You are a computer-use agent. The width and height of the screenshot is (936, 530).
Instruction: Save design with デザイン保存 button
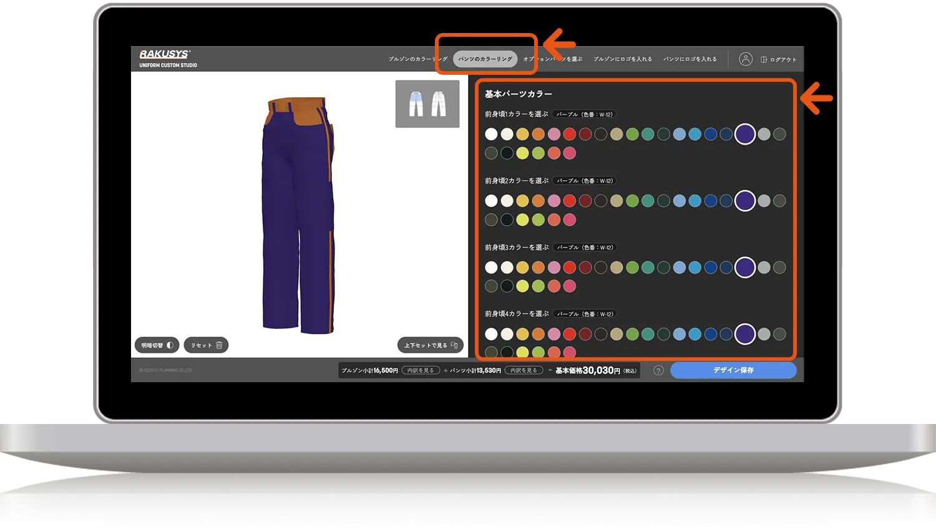pyautogui.click(x=733, y=370)
